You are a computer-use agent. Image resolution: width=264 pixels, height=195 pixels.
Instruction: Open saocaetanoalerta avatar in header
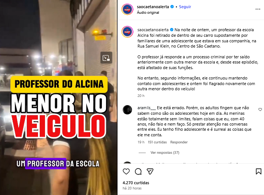click(x=128, y=9)
